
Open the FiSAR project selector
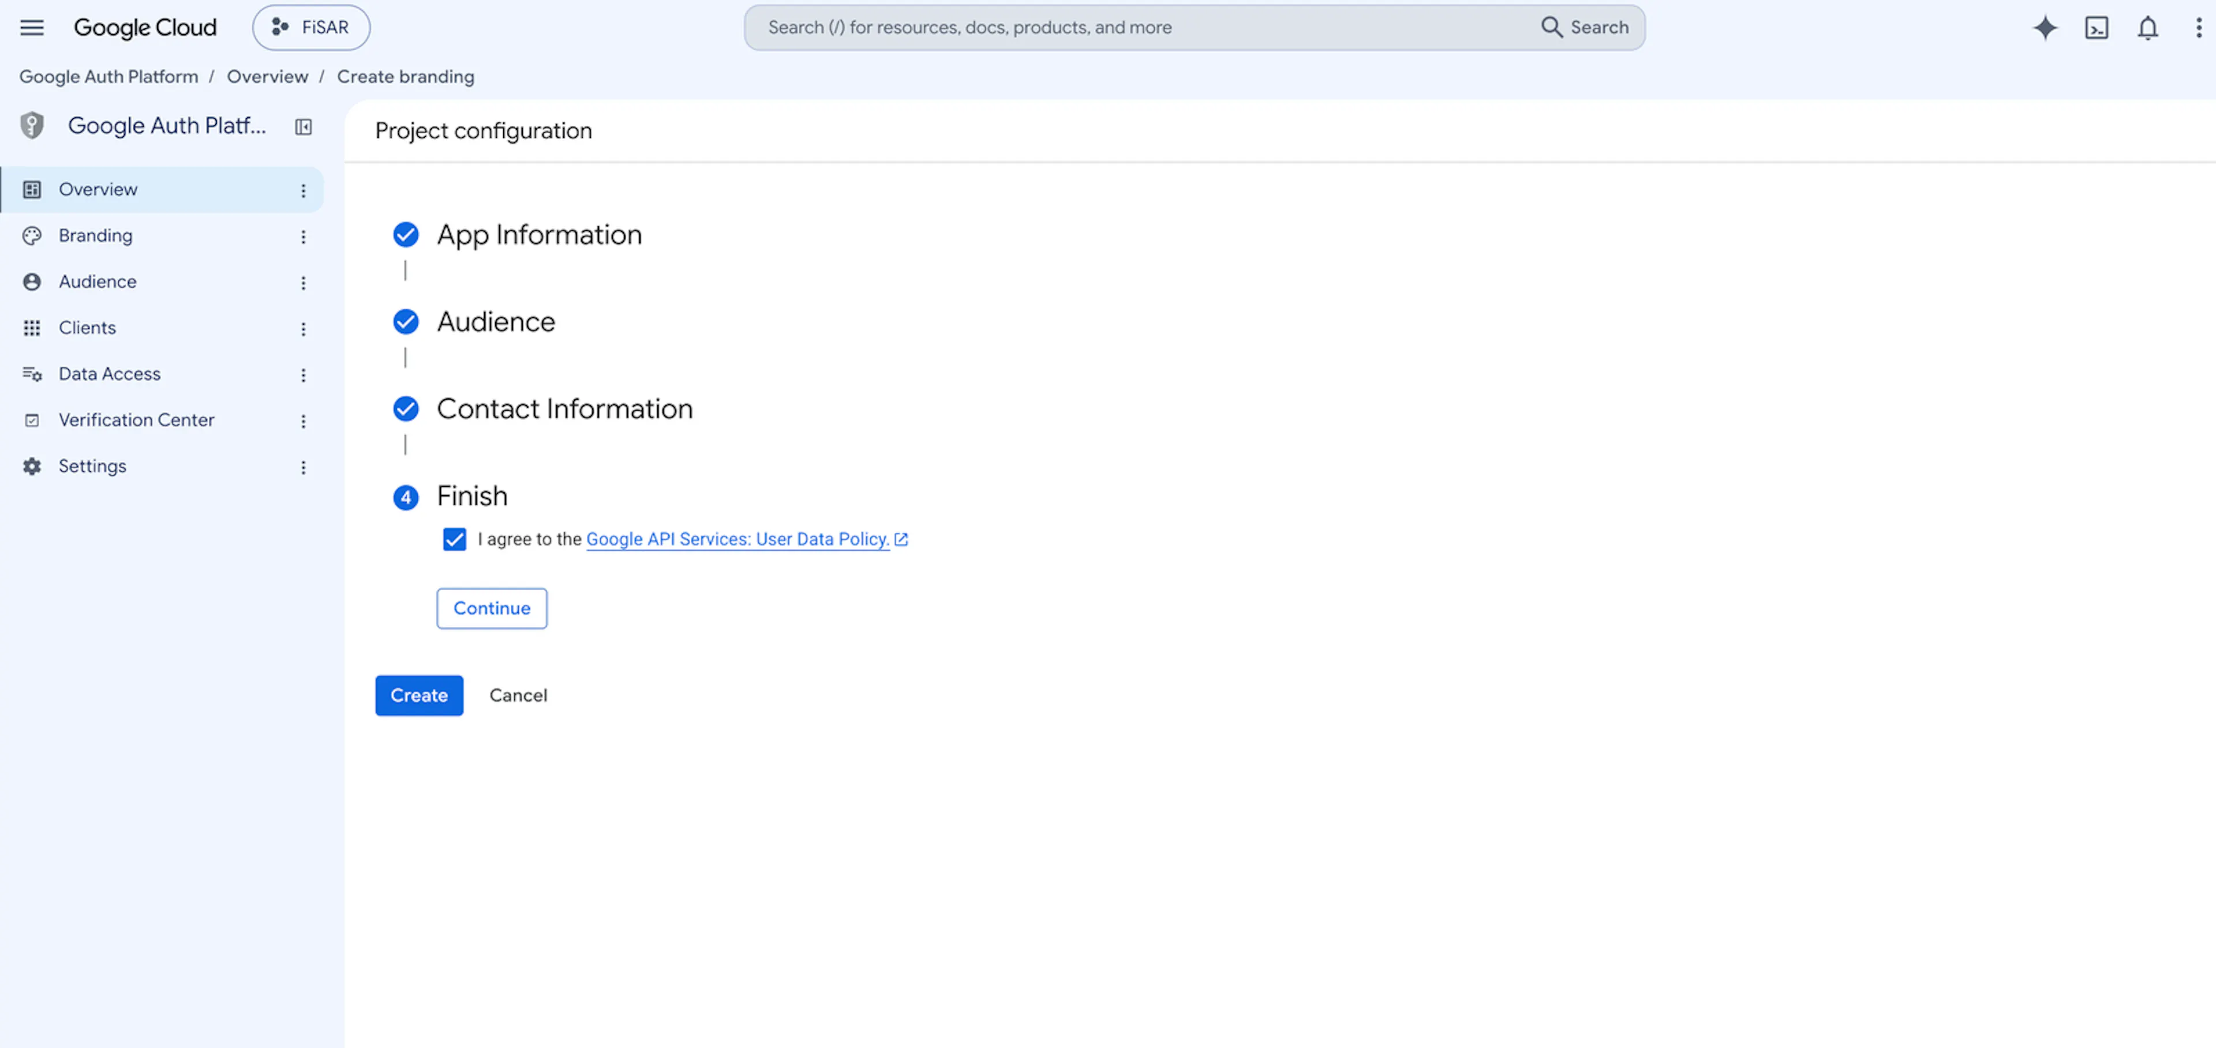click(x=310, y=28)
